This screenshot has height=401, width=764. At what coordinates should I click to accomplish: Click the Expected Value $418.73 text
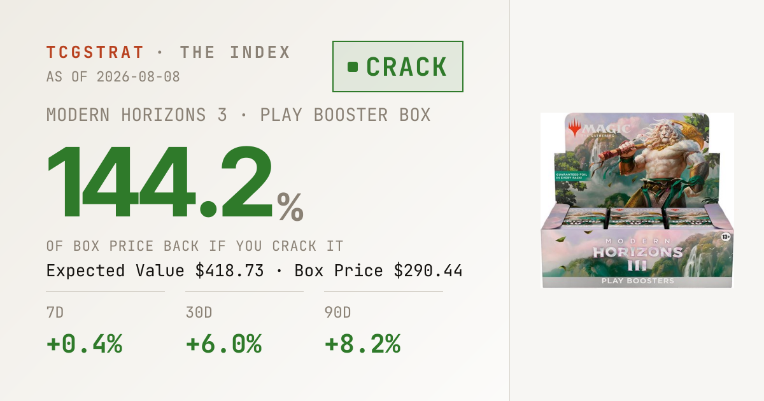click(155, 271)
